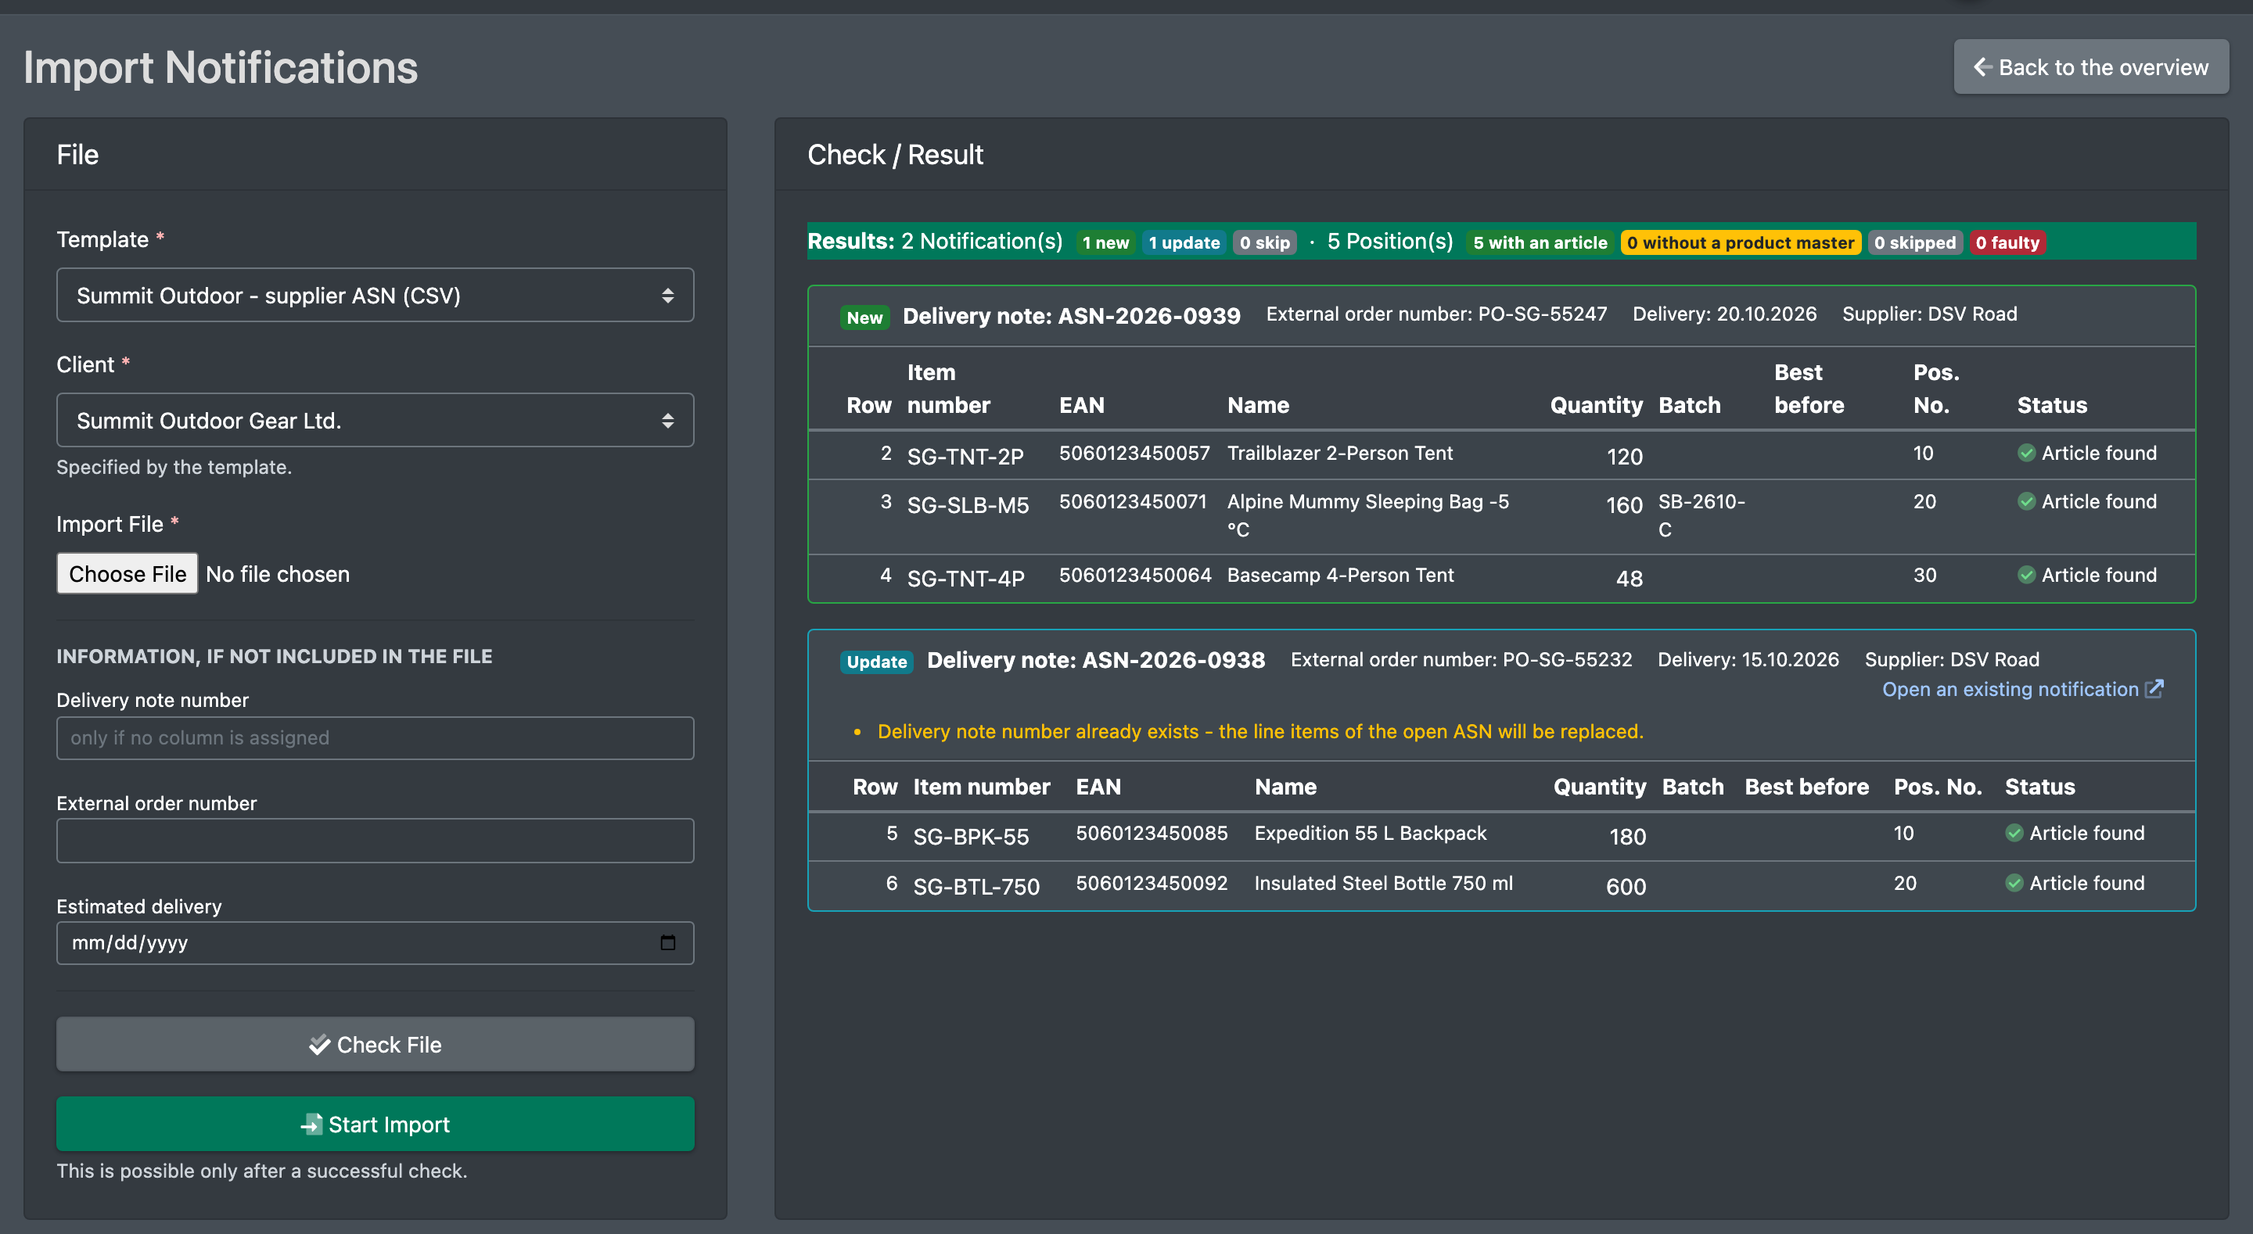
Task: Click the '5 with an article' badge
Action: (x=1540, y=242)
